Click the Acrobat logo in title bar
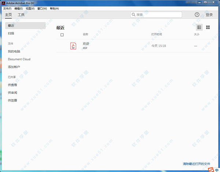220x172 pixels. pos(3,3)
